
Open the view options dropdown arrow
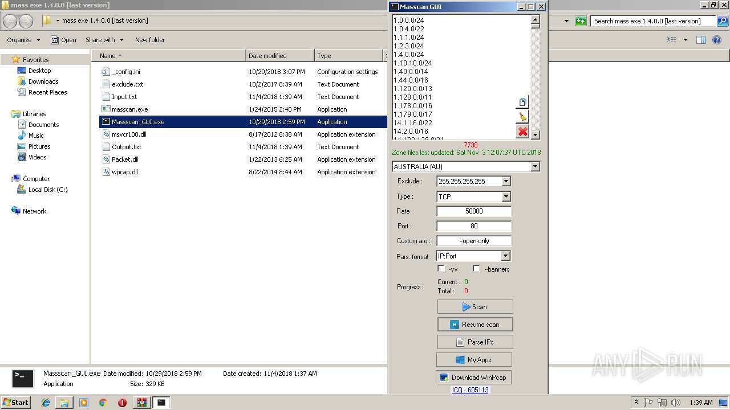(686, 40)
